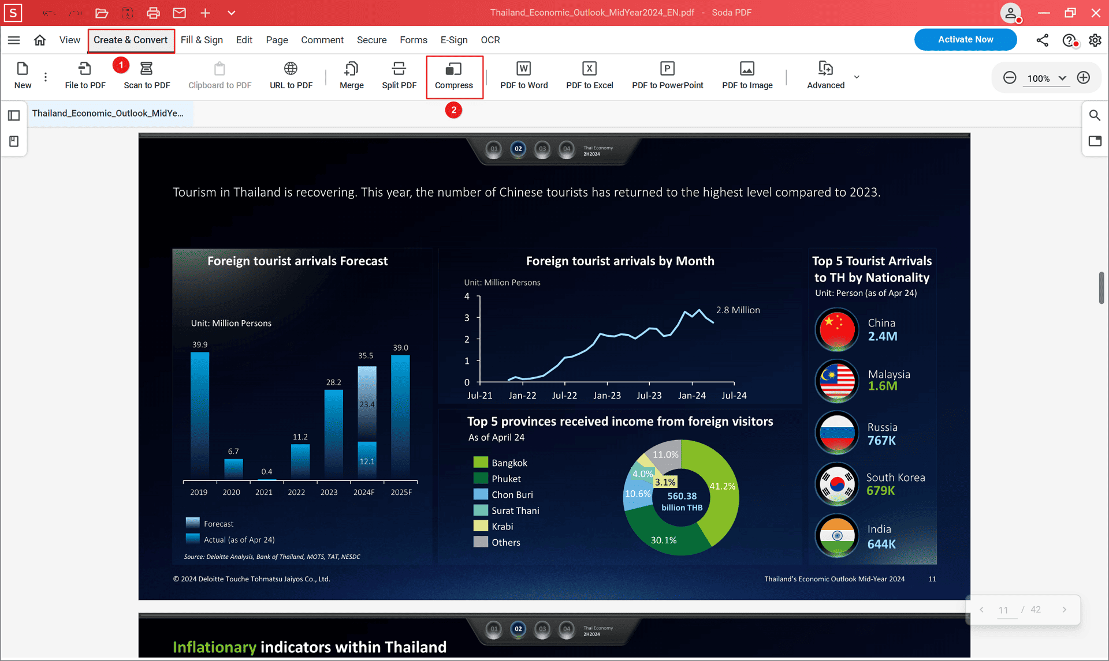Select the Scan to PDF tool
This screenshot has width=1109, height=661.
[147, 76]
